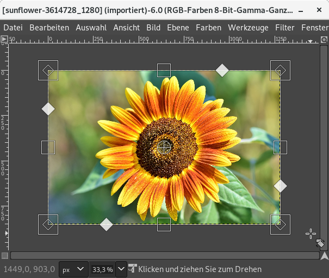Click the bottom-right corner transform handle
Viewport: 329px width, 278px height.
point(280,224)
